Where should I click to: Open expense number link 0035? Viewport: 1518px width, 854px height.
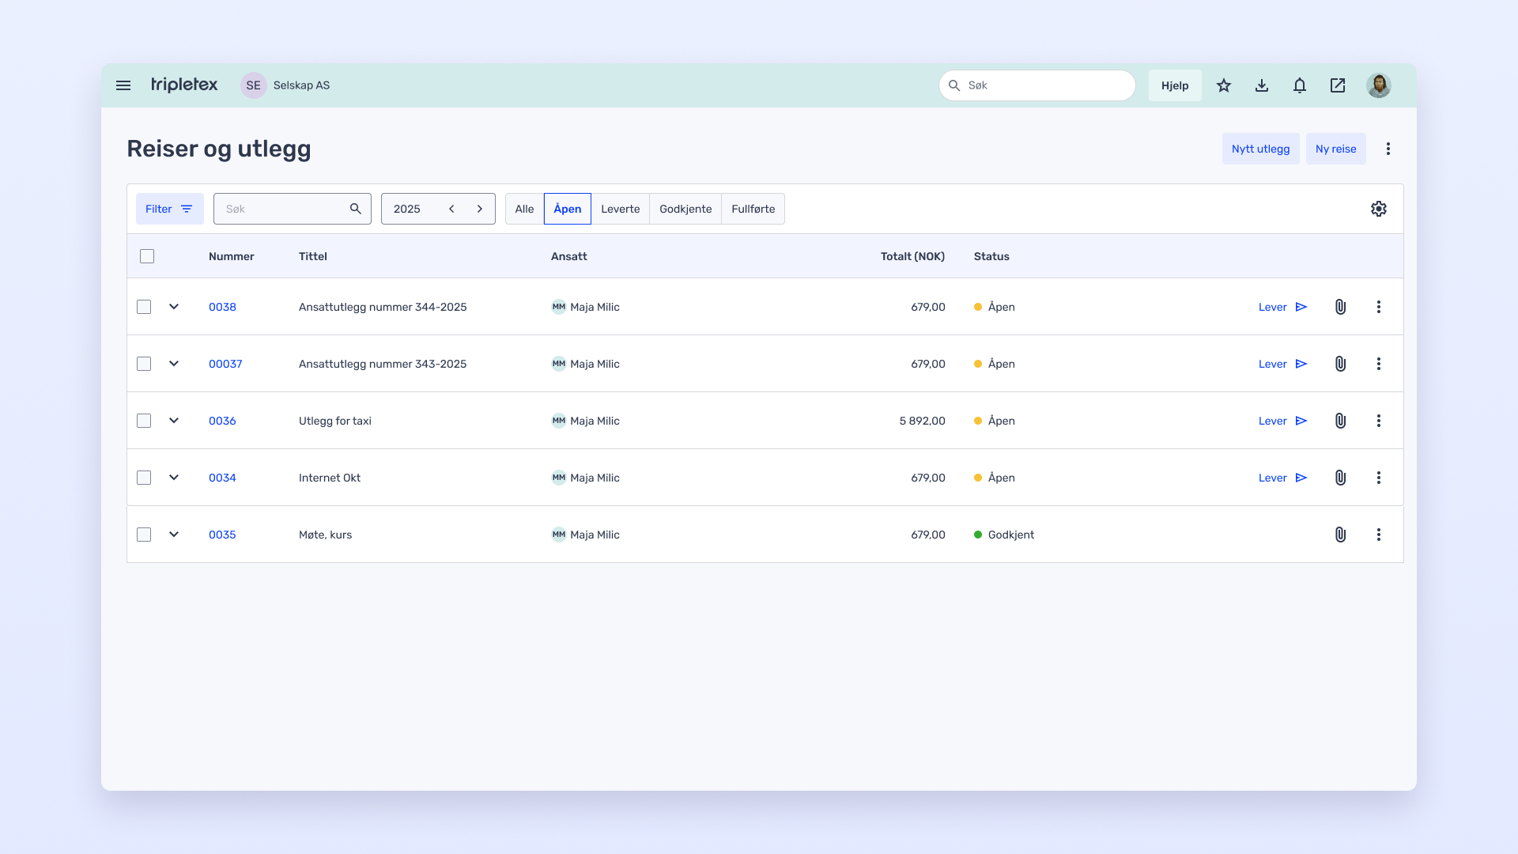point(222,535)
